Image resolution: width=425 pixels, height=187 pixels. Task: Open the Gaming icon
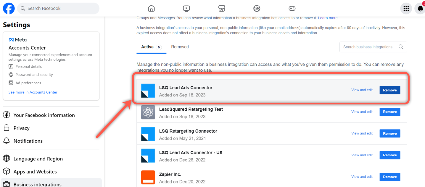(292, 8)
